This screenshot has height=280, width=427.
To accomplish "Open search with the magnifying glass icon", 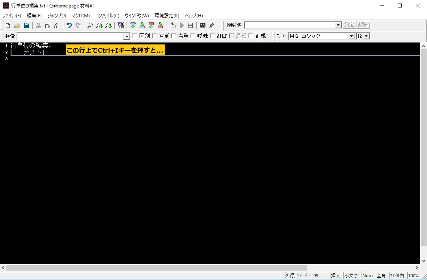I will pos(90,26).
